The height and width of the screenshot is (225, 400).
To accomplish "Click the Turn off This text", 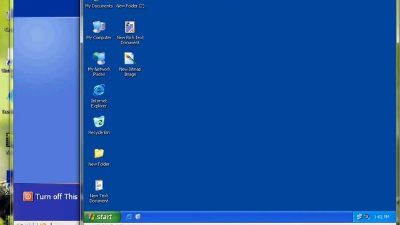I will (x=56, y=196).
